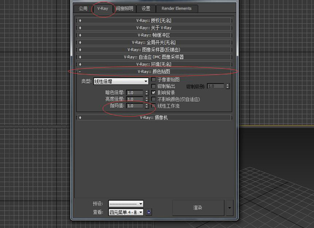
Task: Expand the V-Ray:: 图像采样器(反锯齿) rollout
Action: pyautogui.click(x=154, y=49)
